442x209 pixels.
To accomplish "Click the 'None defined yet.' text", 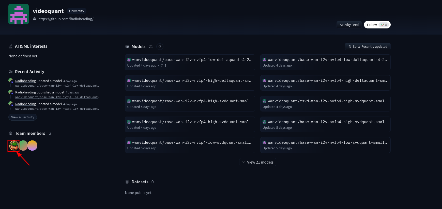I will click(x=23, y=56).
